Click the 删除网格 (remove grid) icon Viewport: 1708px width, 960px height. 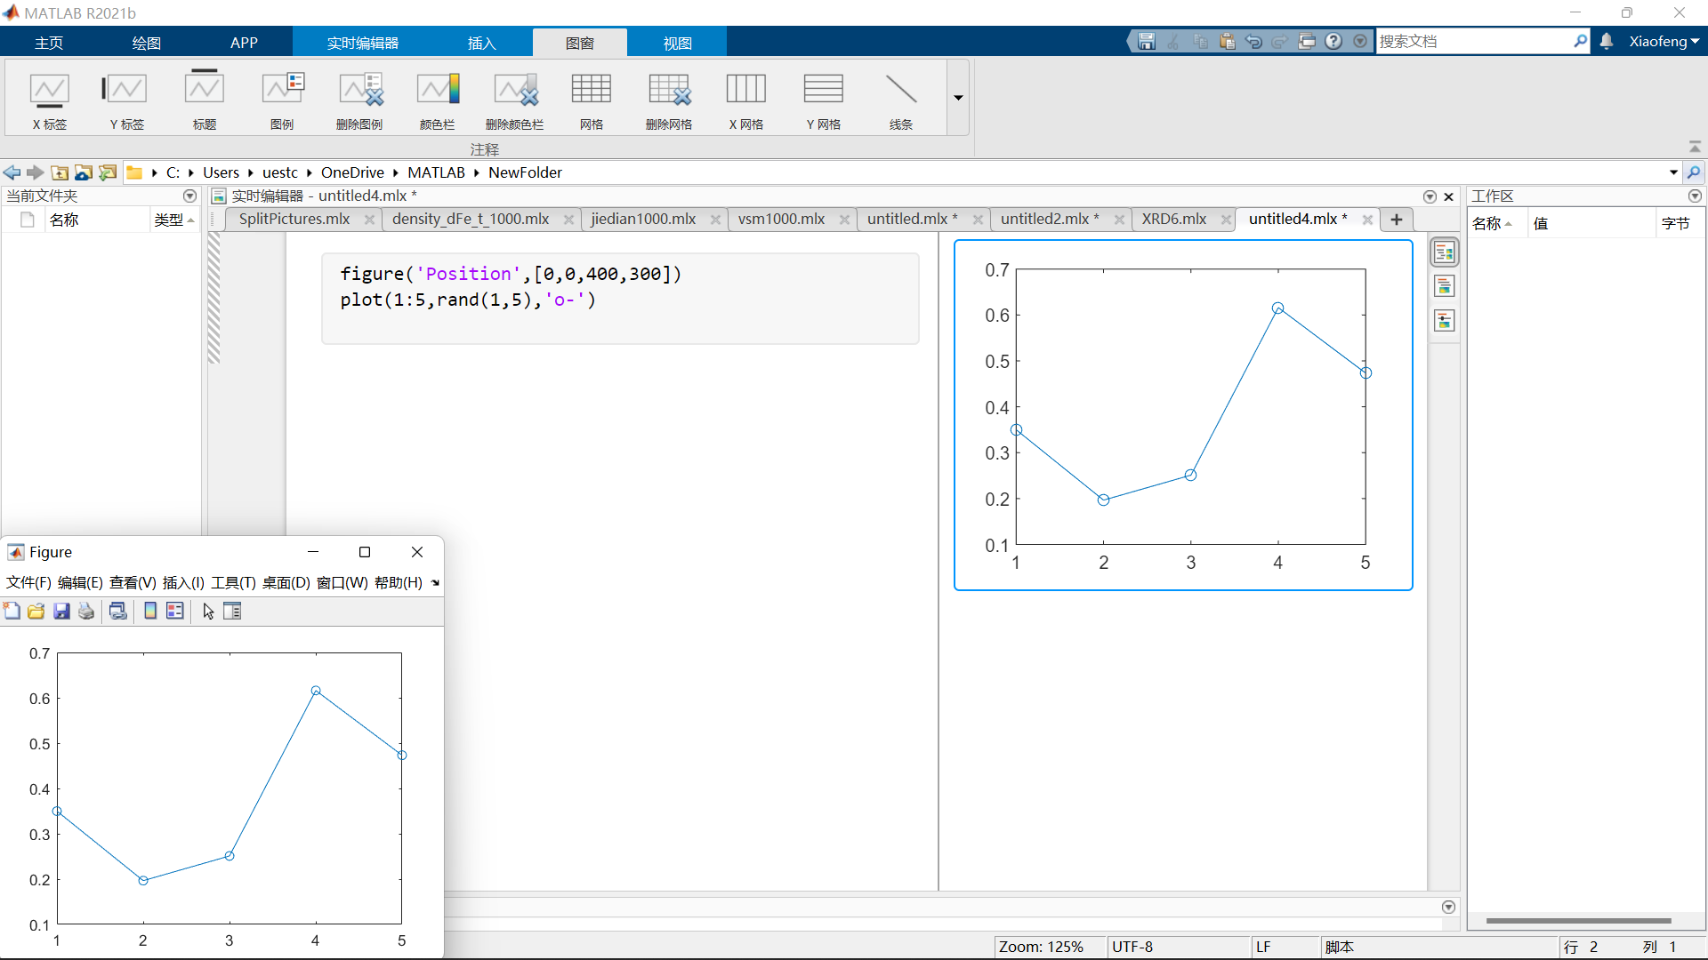click(669, 100)
